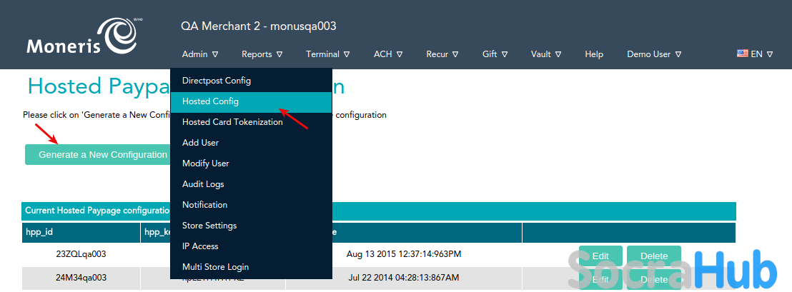Edit the 23ZQLqa003 configuration
The image size is (792, 292).
click(x=600, y=256)
